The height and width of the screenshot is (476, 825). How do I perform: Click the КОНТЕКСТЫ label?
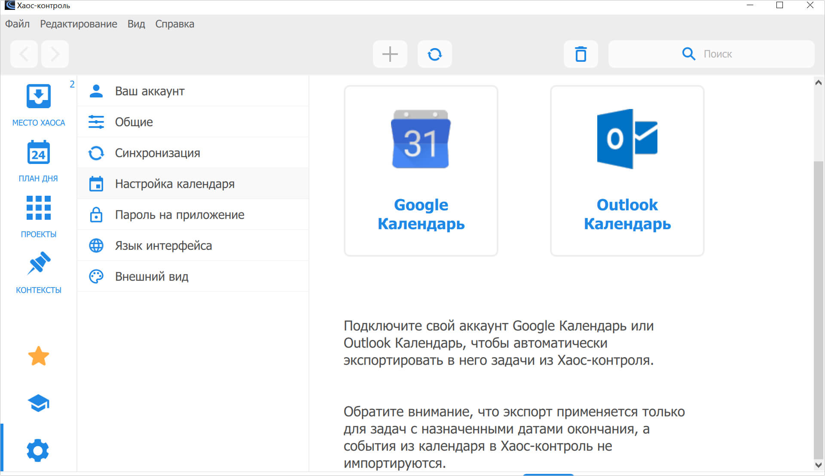point(39,290)
